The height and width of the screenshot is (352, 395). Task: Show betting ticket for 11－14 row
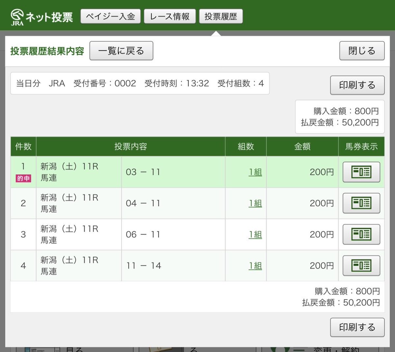[361, 265]
